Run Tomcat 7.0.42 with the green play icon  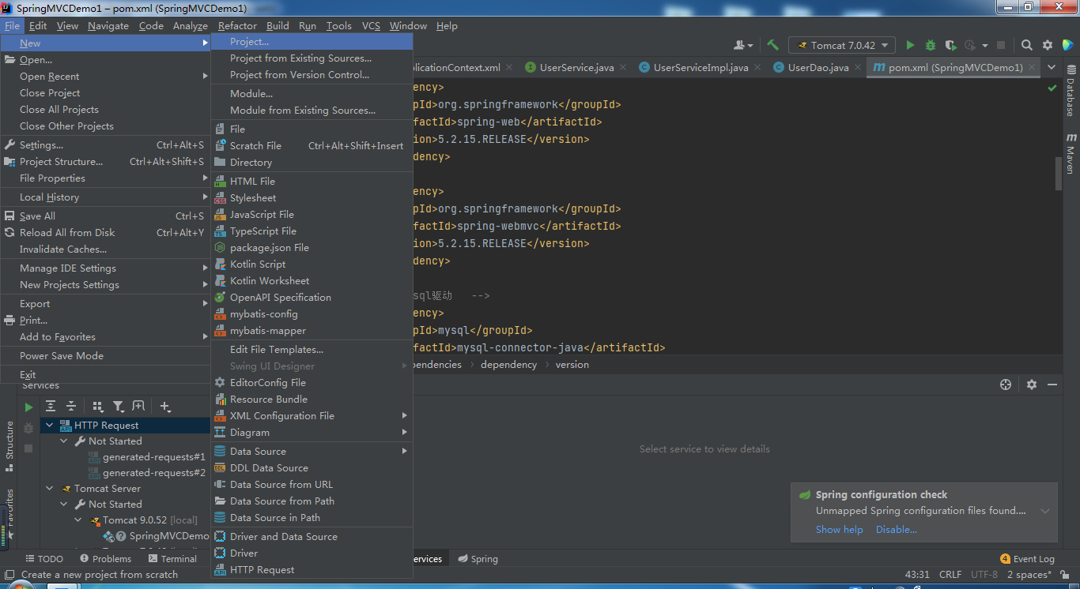coord(910,45)
